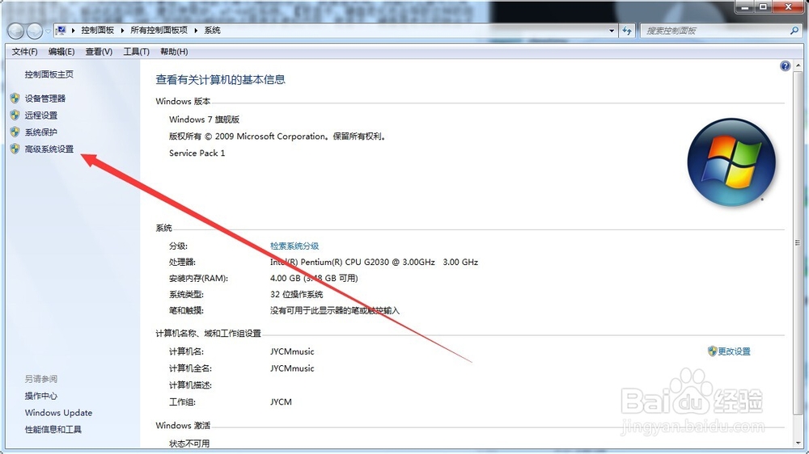Expand the arrow after 所有控制面板项 breadcrumb
Viewport: 809px width, 454px height.
[x=196, y=31]
